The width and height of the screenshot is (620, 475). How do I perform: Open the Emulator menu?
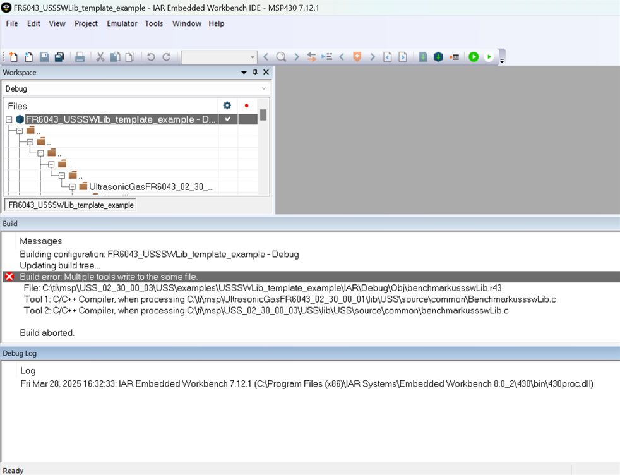pos(122,23)
